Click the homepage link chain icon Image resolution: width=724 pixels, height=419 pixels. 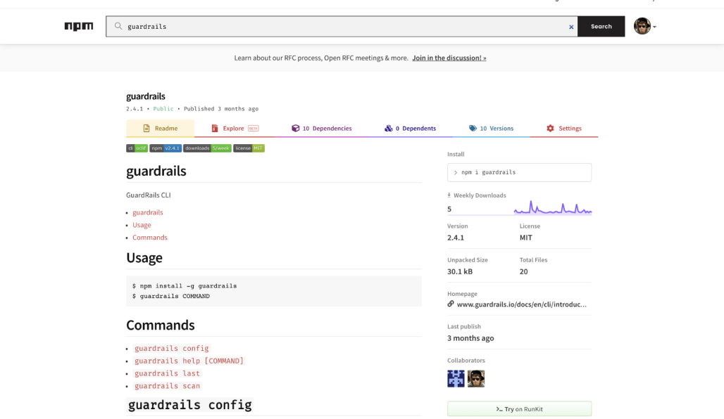point(451,304)
